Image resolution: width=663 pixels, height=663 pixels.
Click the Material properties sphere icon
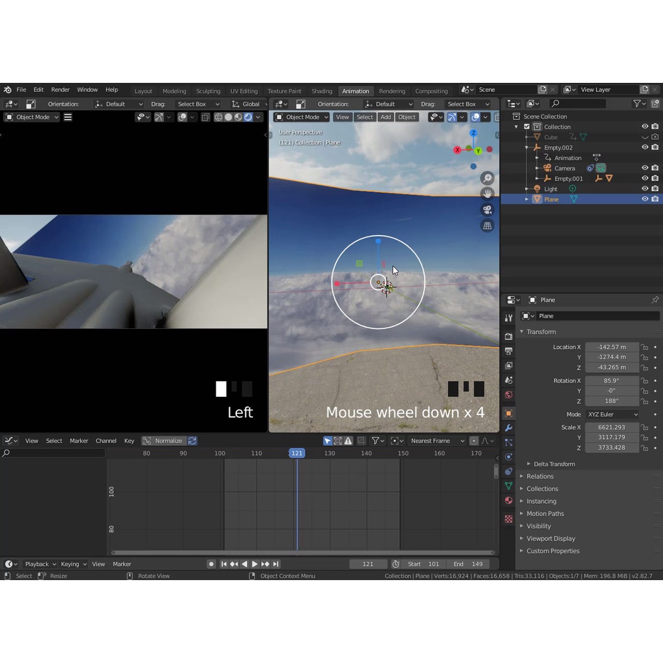(508, 500)
